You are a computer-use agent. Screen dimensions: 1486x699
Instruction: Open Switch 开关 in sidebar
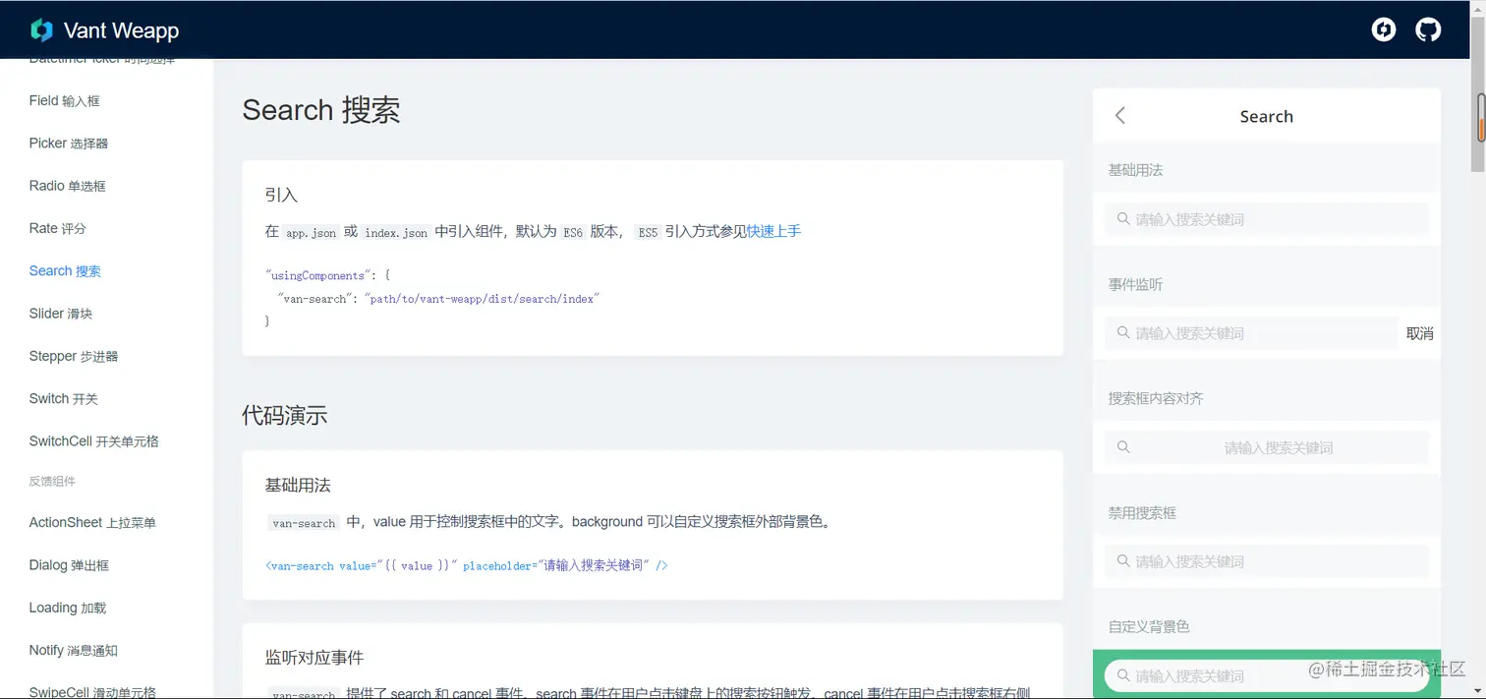click(x=64, y=398)
